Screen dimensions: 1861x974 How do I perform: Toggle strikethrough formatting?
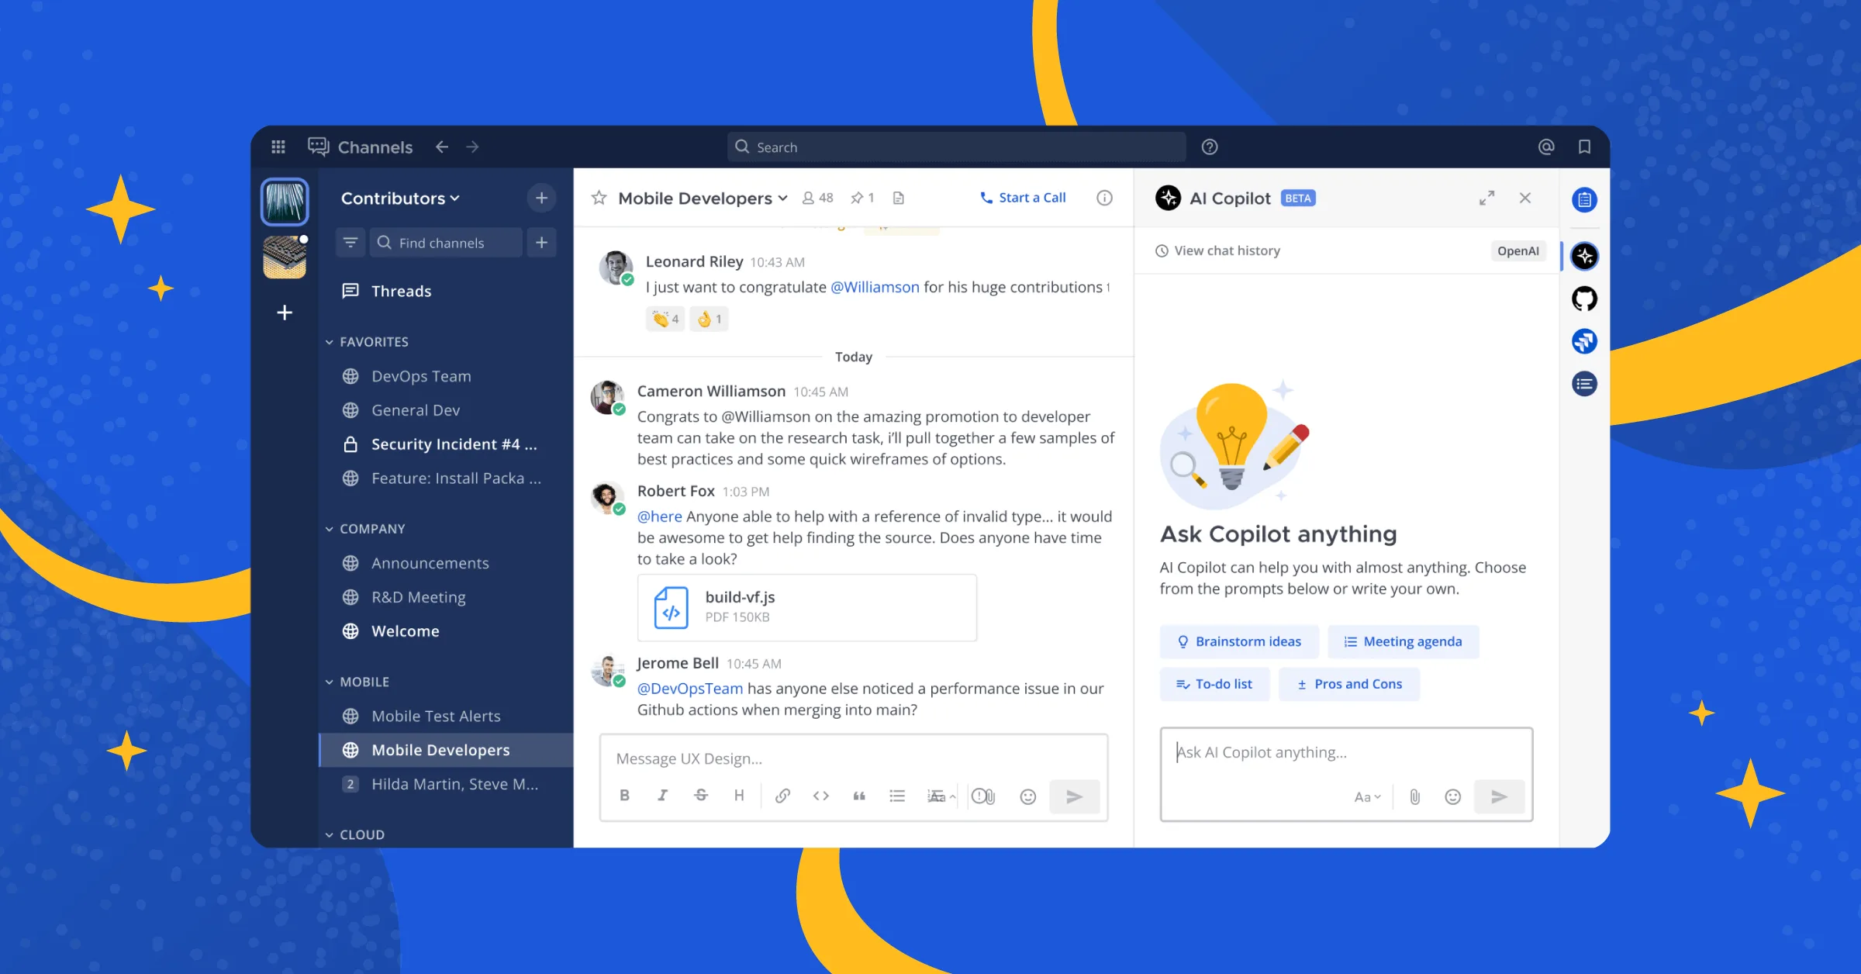point(701,796)
